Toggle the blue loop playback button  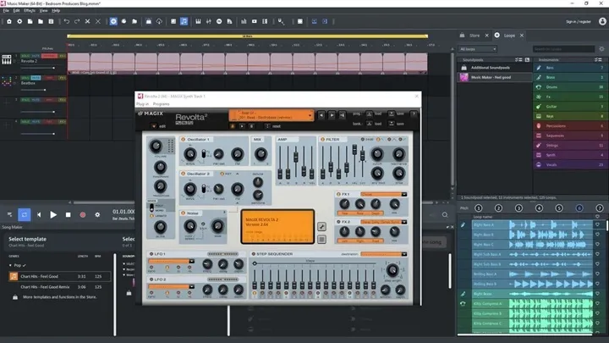pos(25,215)
